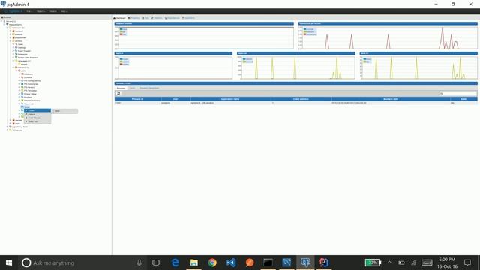480x270 pixels.
Task: Select Refresh in the context menu
Action: [x=37, y=114]
